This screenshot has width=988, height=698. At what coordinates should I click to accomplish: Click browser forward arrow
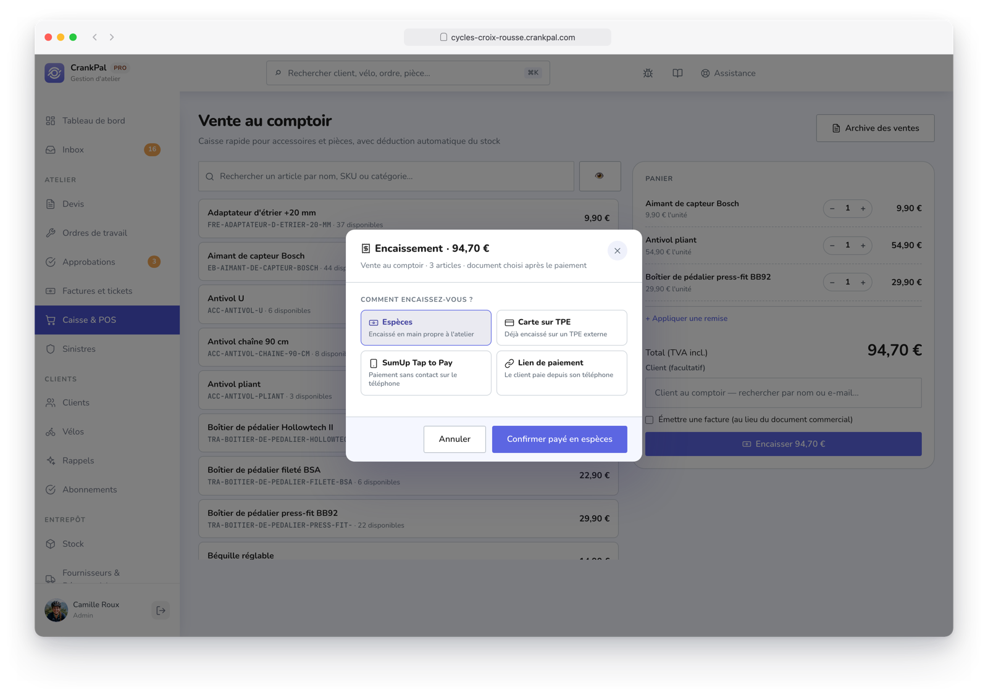112,37
